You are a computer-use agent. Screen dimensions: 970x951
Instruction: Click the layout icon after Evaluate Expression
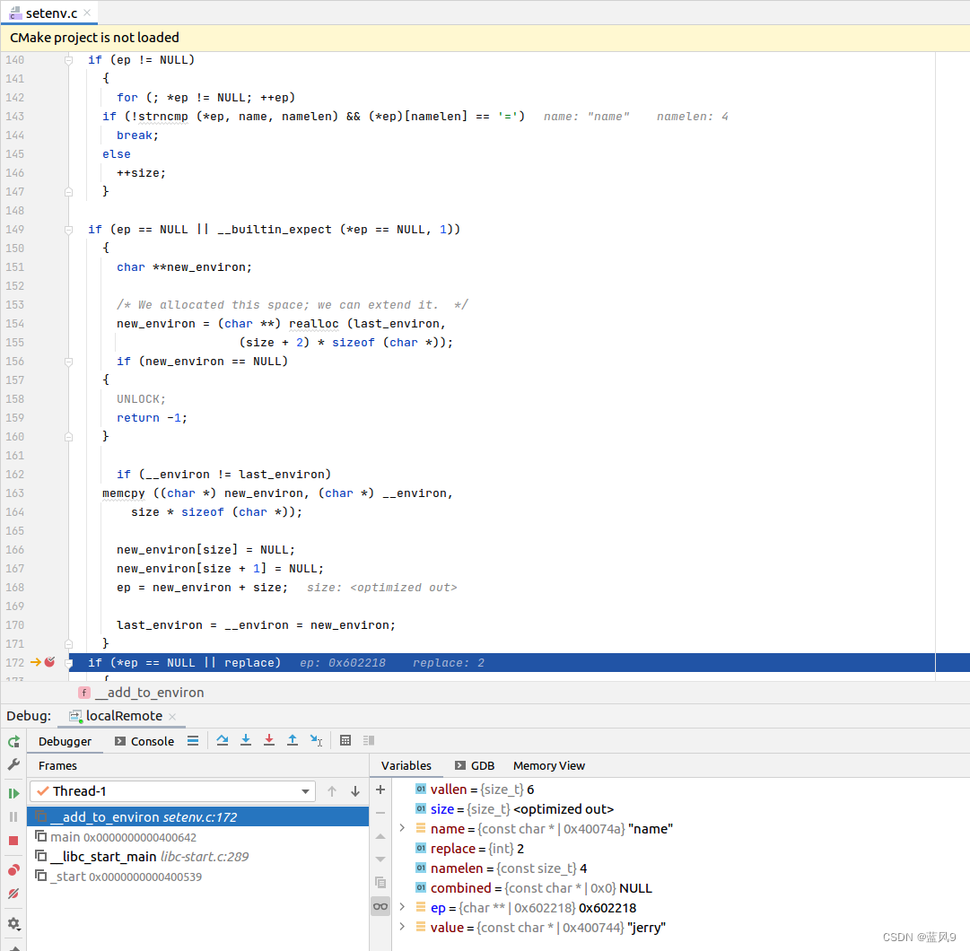tap(370, 741)
